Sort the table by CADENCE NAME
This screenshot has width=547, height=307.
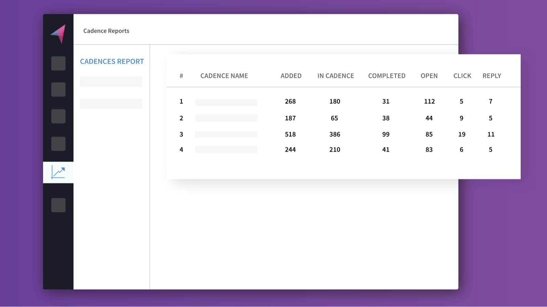click(224, 76)
